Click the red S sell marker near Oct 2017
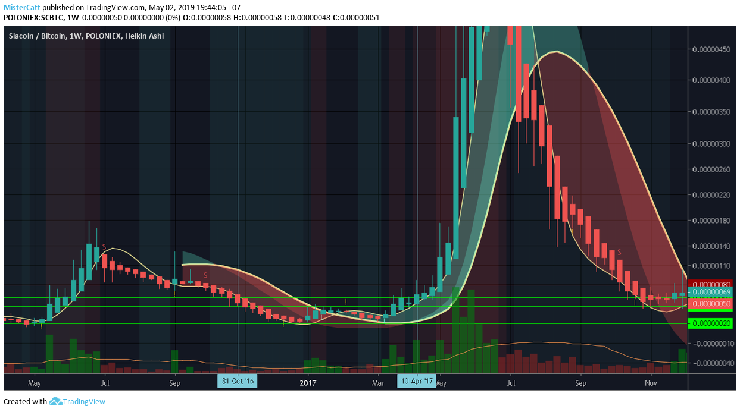 pos(619,252)
